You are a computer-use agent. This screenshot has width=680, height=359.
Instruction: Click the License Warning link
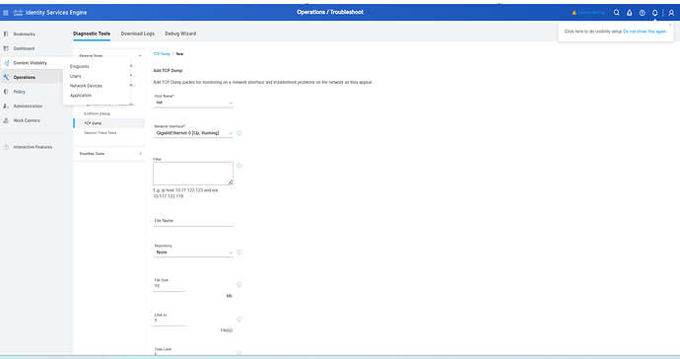pyautogui.click(x=591, y=13)
